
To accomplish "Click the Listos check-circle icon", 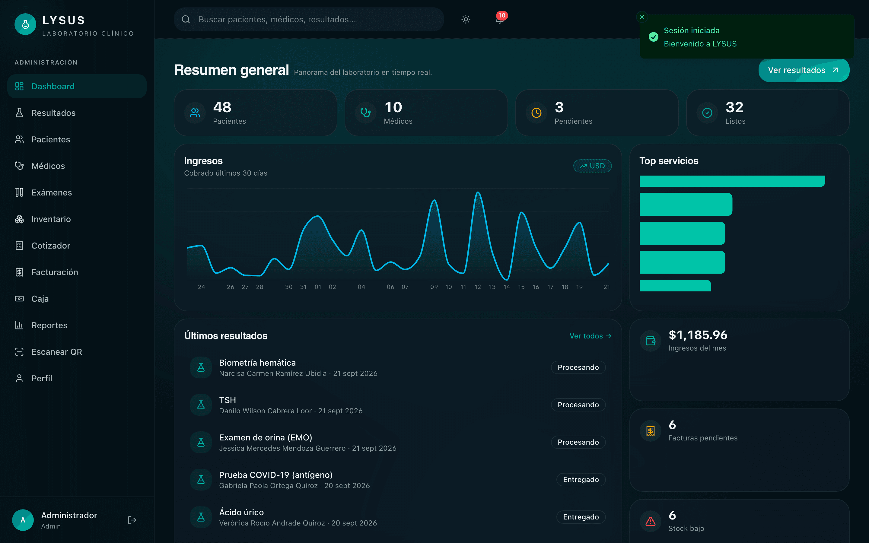I will tap(707, 113).
